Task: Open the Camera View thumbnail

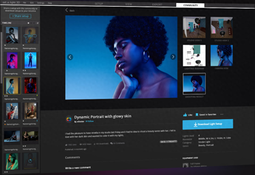Action: [221, 56]
